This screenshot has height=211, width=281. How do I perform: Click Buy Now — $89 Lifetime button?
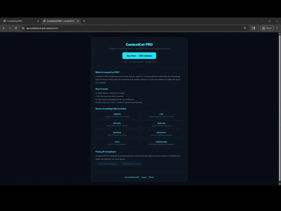(x=139, y=56)
